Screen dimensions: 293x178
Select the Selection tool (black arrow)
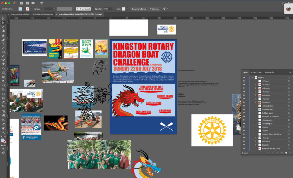[3, 19]
